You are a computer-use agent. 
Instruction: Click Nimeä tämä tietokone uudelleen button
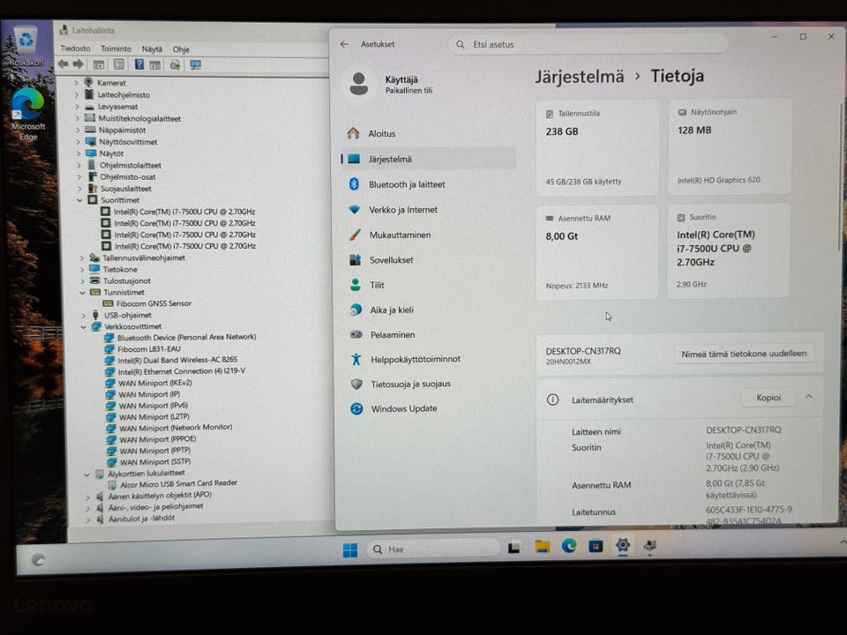tap(744, 354)
